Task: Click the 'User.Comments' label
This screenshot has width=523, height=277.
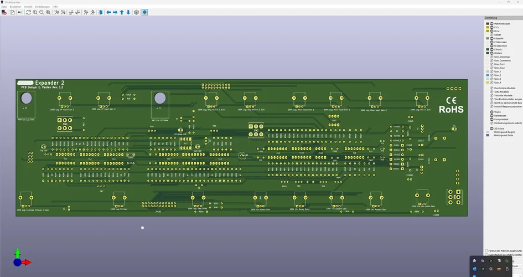Action: click(503, 60)
